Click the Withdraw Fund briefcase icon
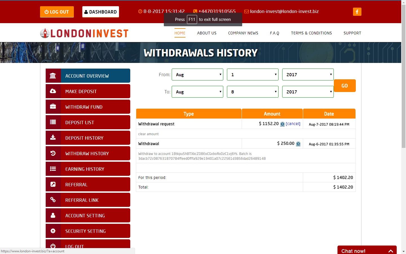The height and width of the screenshot is (254, 406). (x=53, y=106)
